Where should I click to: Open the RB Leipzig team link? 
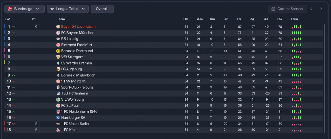click(70, 39)
